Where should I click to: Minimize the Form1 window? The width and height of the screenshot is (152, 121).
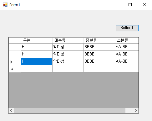(116, 5)
